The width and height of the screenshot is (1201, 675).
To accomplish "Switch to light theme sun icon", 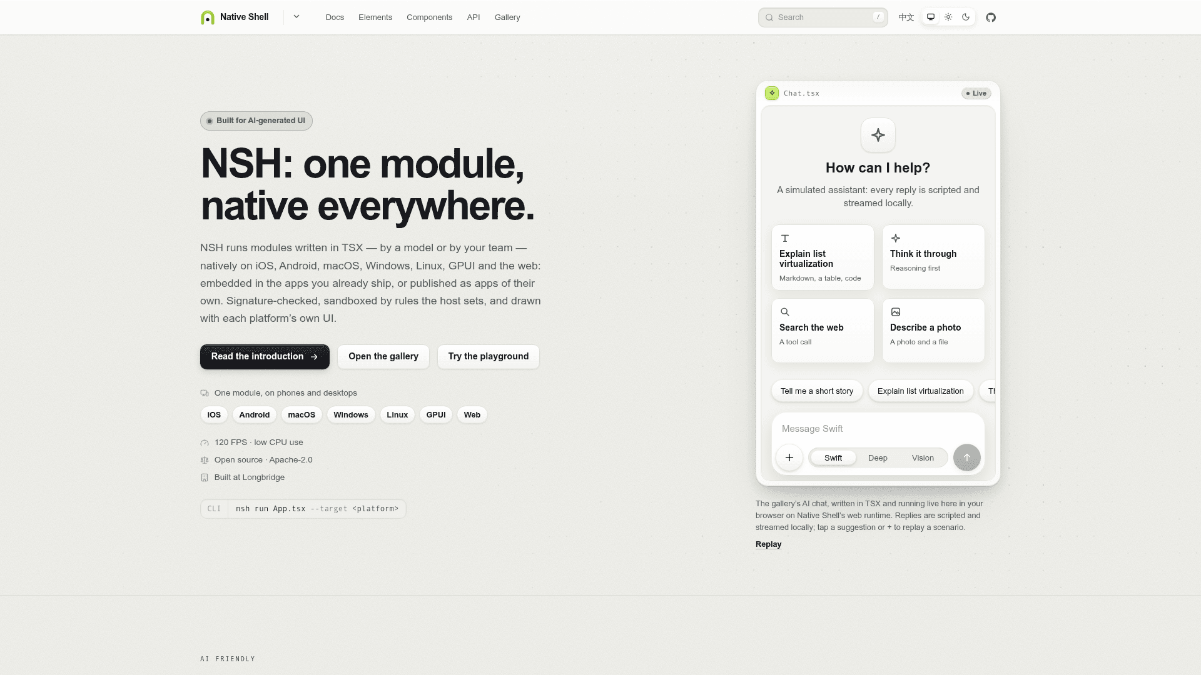I will 948,17.
